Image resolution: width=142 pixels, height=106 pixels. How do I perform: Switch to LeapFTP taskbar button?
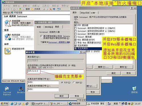pos(40,104)
